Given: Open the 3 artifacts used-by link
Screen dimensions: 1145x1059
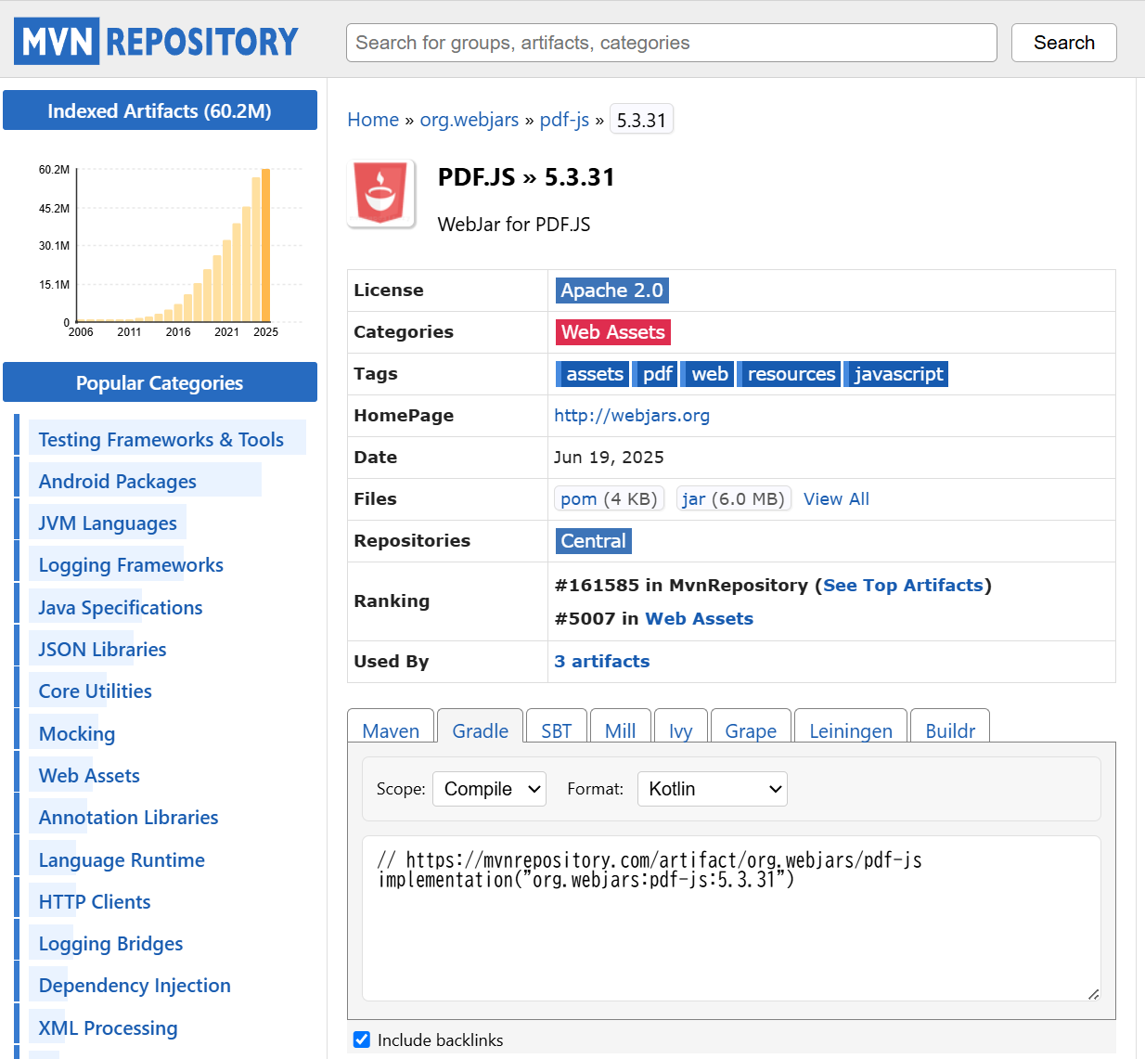Looking at the screenshot, I should [602, 662].
